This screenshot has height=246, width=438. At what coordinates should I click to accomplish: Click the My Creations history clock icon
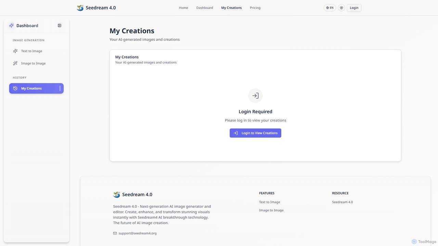click(15, 88)
